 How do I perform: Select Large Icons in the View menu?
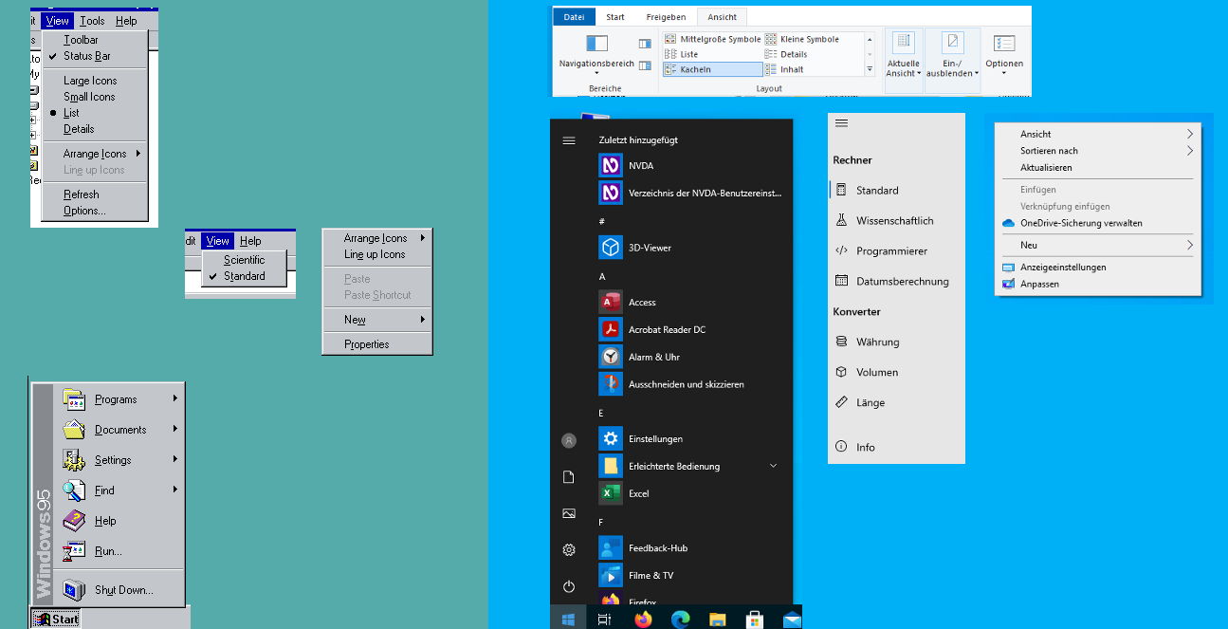[x=95, y=81]
